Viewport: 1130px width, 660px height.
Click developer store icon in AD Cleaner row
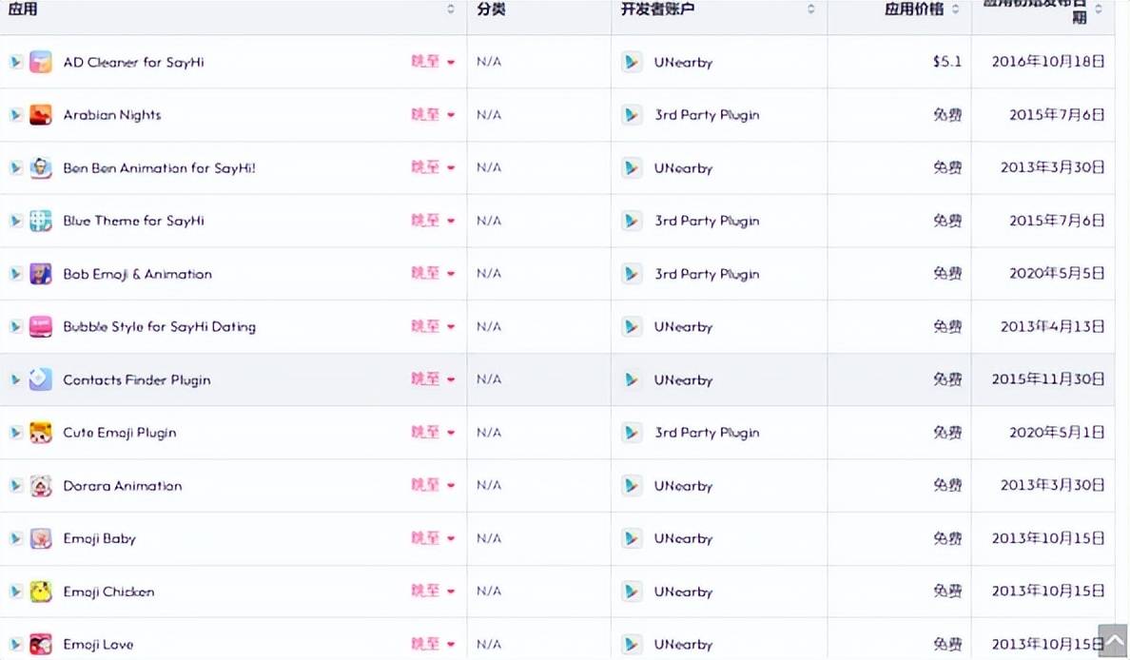(632, 62)
